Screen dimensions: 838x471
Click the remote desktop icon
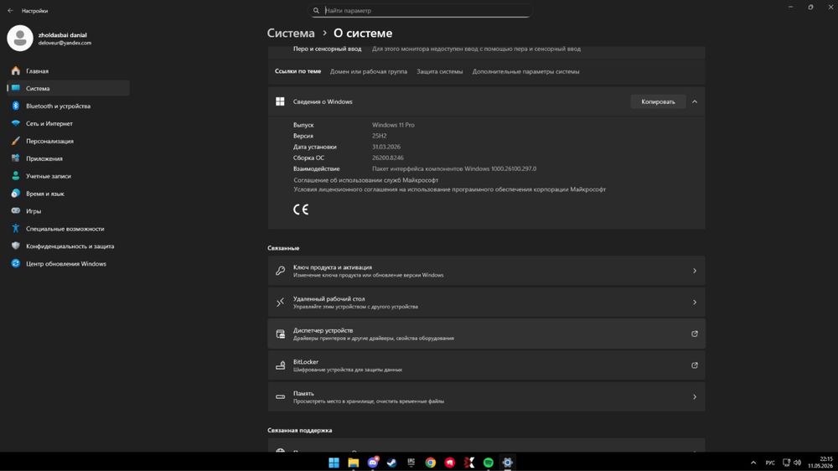(x=280, y=302)
